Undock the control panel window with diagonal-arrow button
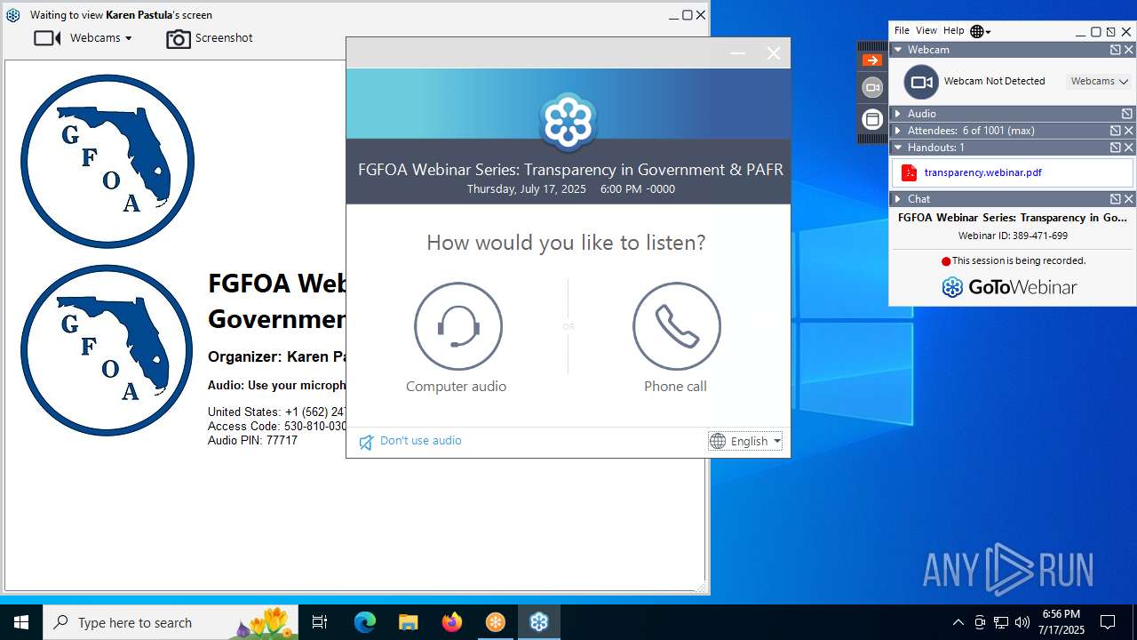 1110,32
